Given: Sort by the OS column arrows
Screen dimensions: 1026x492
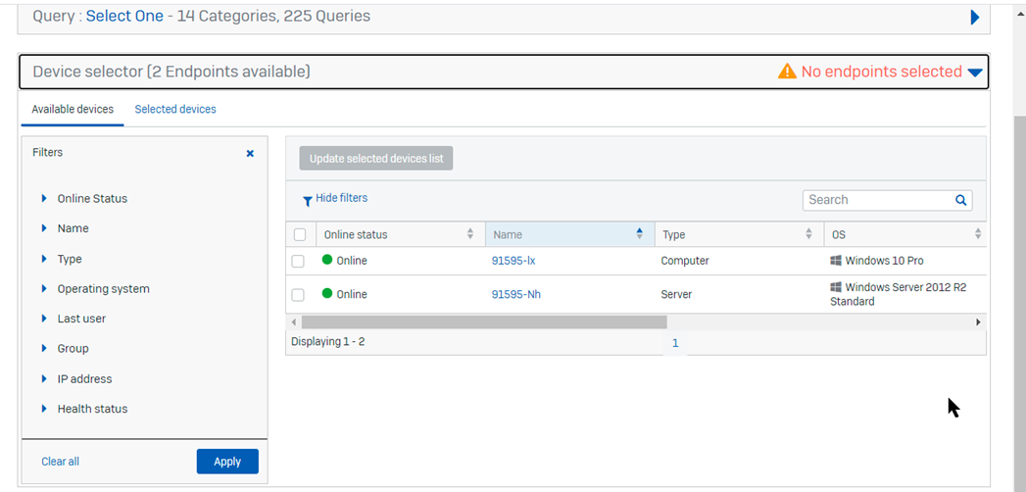Looking at the screenshot, I should point(977,234).
